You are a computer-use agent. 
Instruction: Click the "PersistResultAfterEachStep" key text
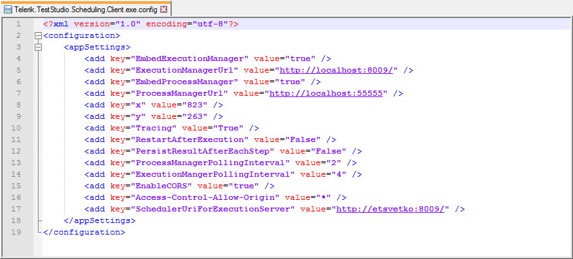pos(203,151)
